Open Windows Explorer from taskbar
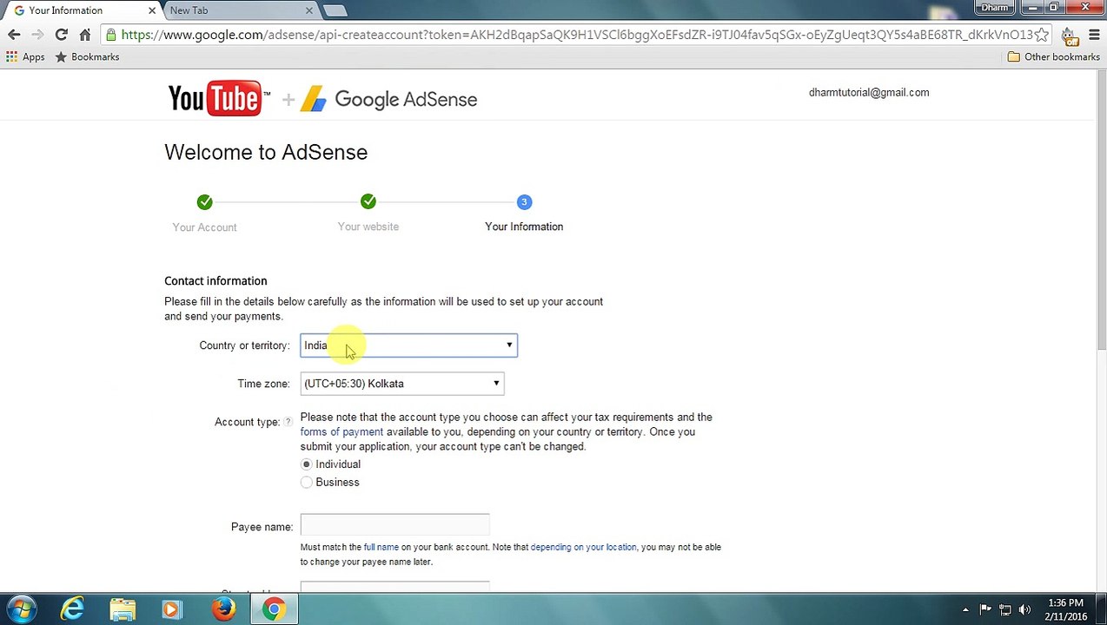 (123, 609)
